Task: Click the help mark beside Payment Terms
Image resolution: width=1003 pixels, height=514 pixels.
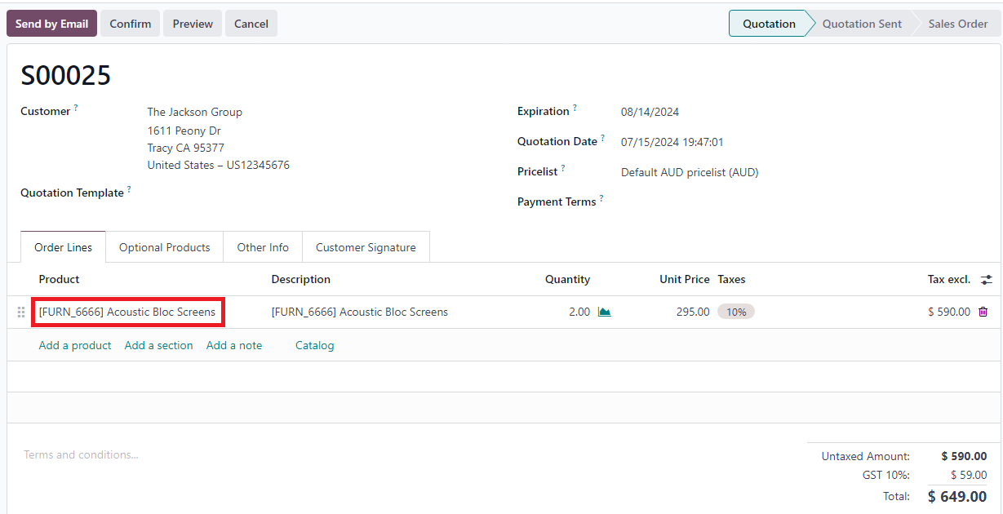Action: [x=601, y=198]
